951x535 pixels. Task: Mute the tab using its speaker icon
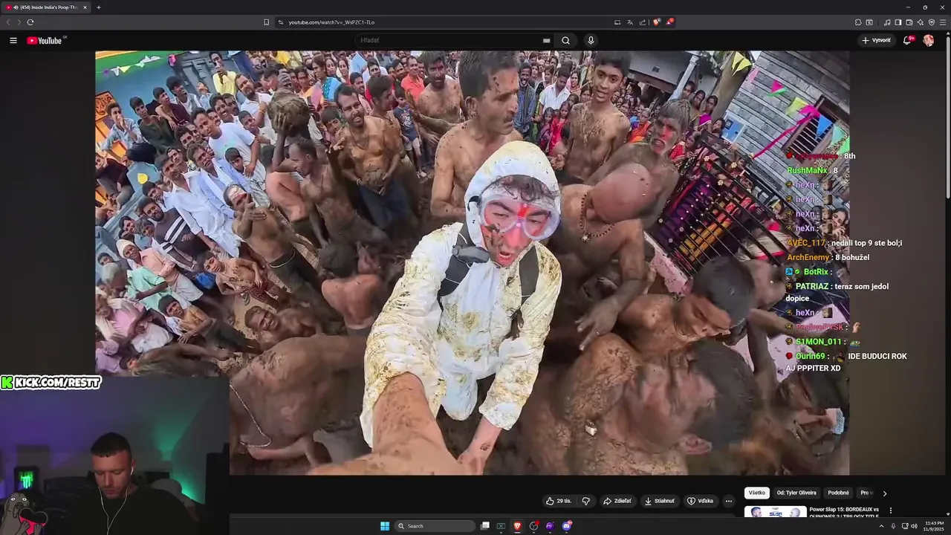tap(16, 7)
